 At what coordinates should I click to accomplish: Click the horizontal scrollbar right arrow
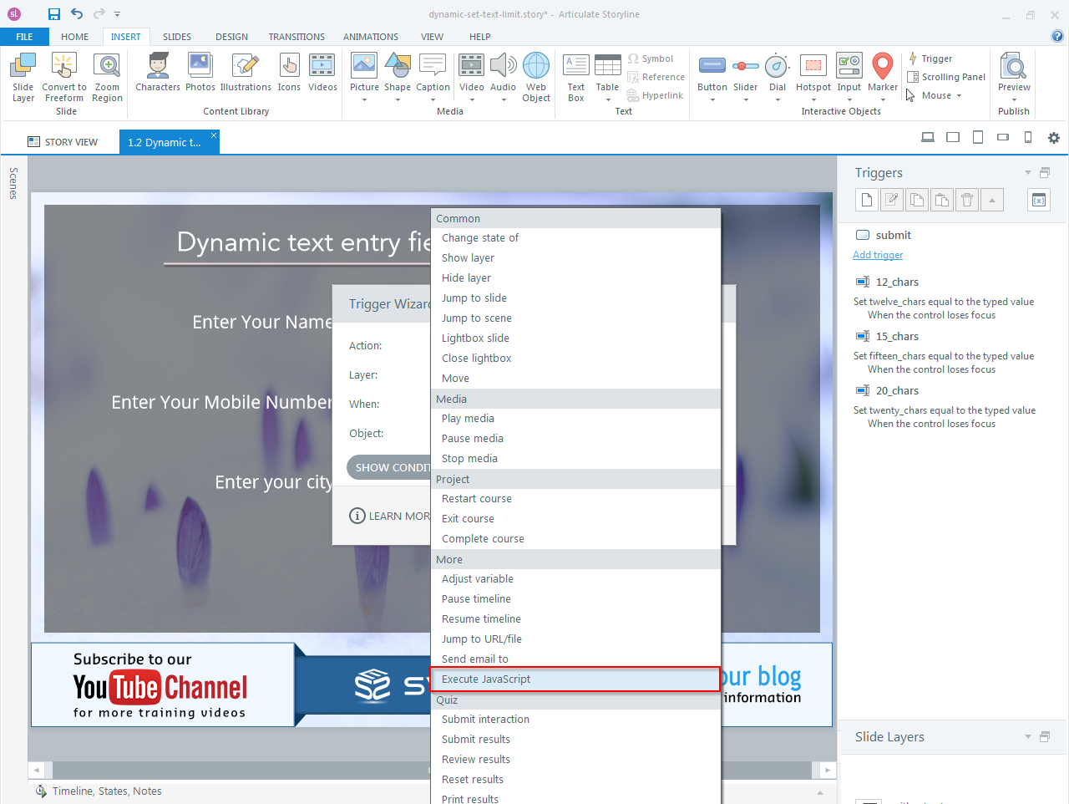(826, 770)
